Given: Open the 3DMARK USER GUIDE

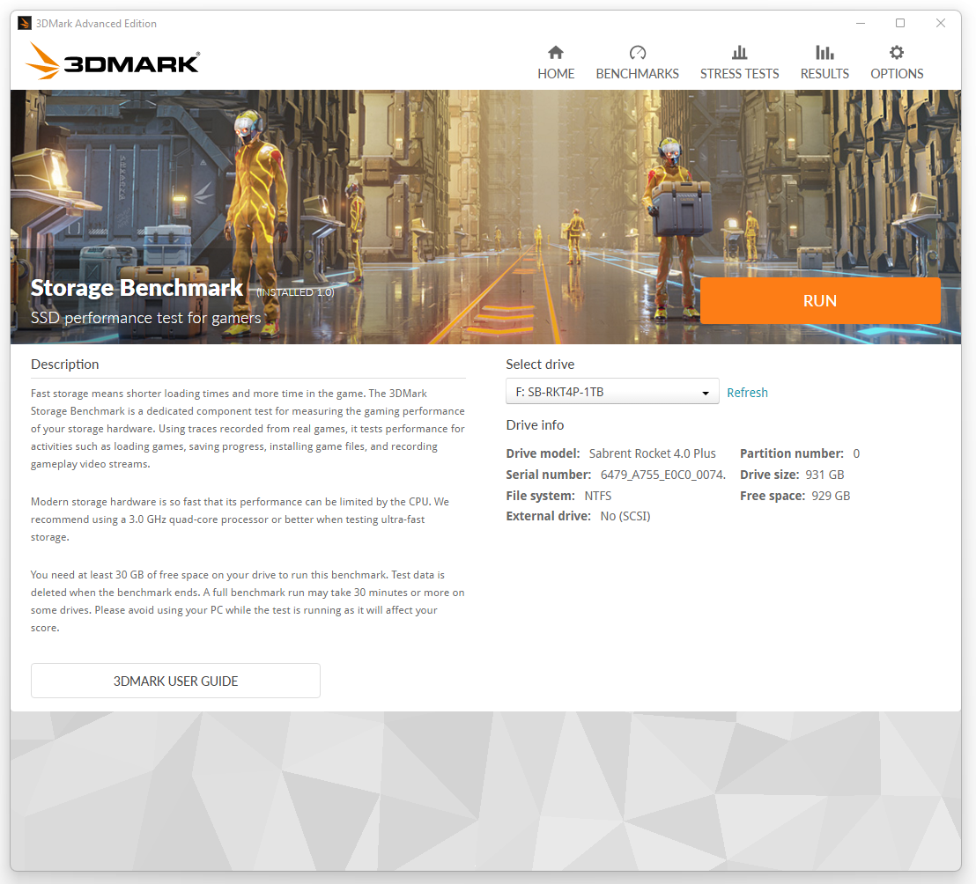Looking at the screenshot, I should point(175,681).
